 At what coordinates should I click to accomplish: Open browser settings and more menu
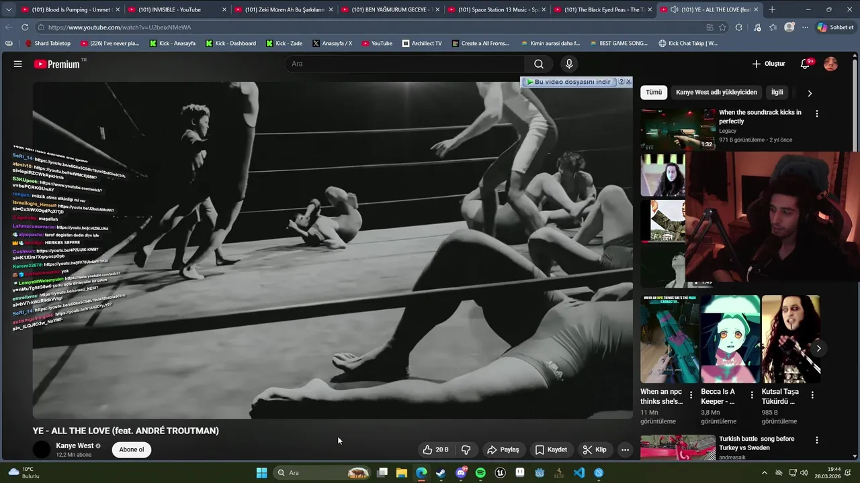coord(806,28)
